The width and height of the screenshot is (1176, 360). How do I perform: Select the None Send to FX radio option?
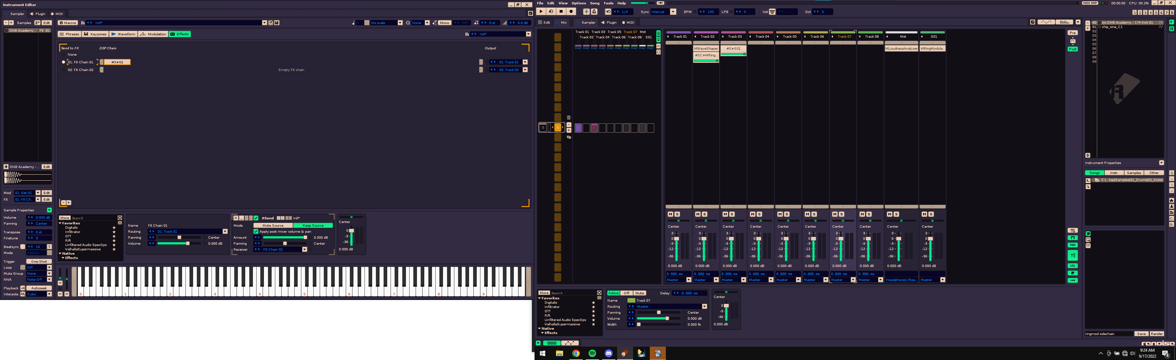click(x=63, y=55)
